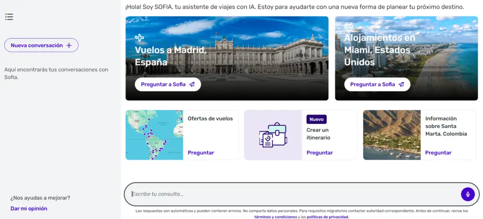Click the microphone voice input button
Screen dimensions: 483x219
467,195
